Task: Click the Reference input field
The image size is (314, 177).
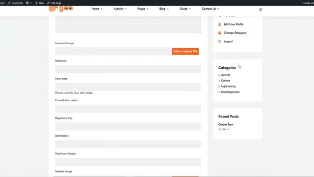Action: [128, 69]
